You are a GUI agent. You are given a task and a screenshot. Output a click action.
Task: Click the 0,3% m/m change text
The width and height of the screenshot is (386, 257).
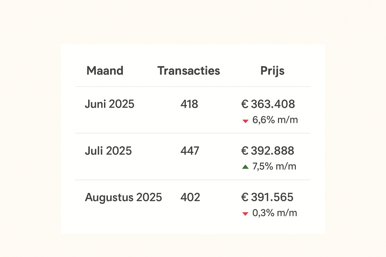(275, 213)
